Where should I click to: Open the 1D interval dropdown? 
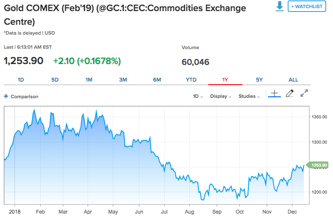point(198,97)
